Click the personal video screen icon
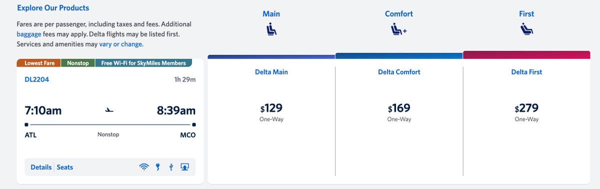The width and height of the screenshot is (600, 189). (x=184, y=167)
